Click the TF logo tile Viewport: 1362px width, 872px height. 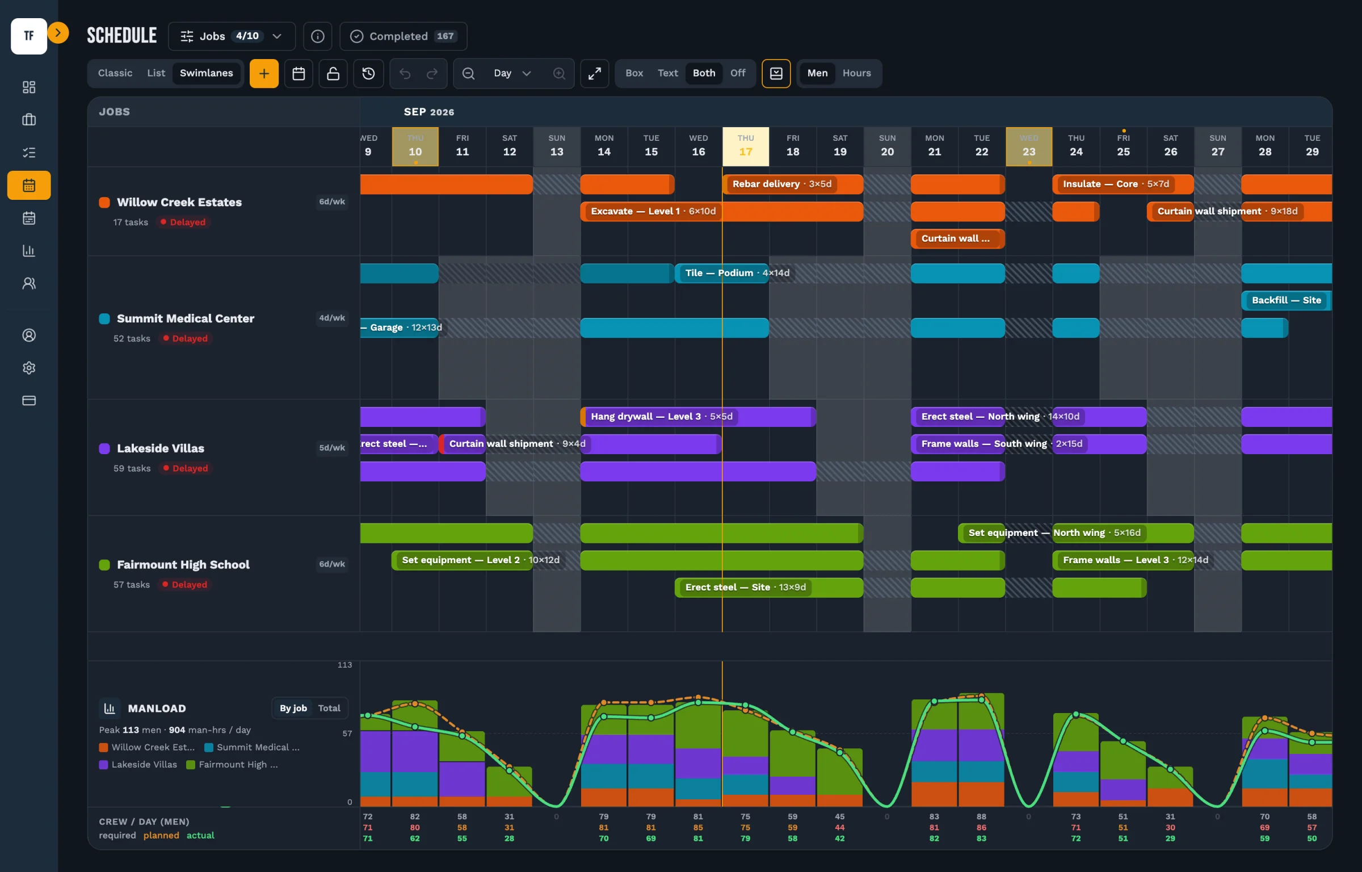tap(29, 36)
